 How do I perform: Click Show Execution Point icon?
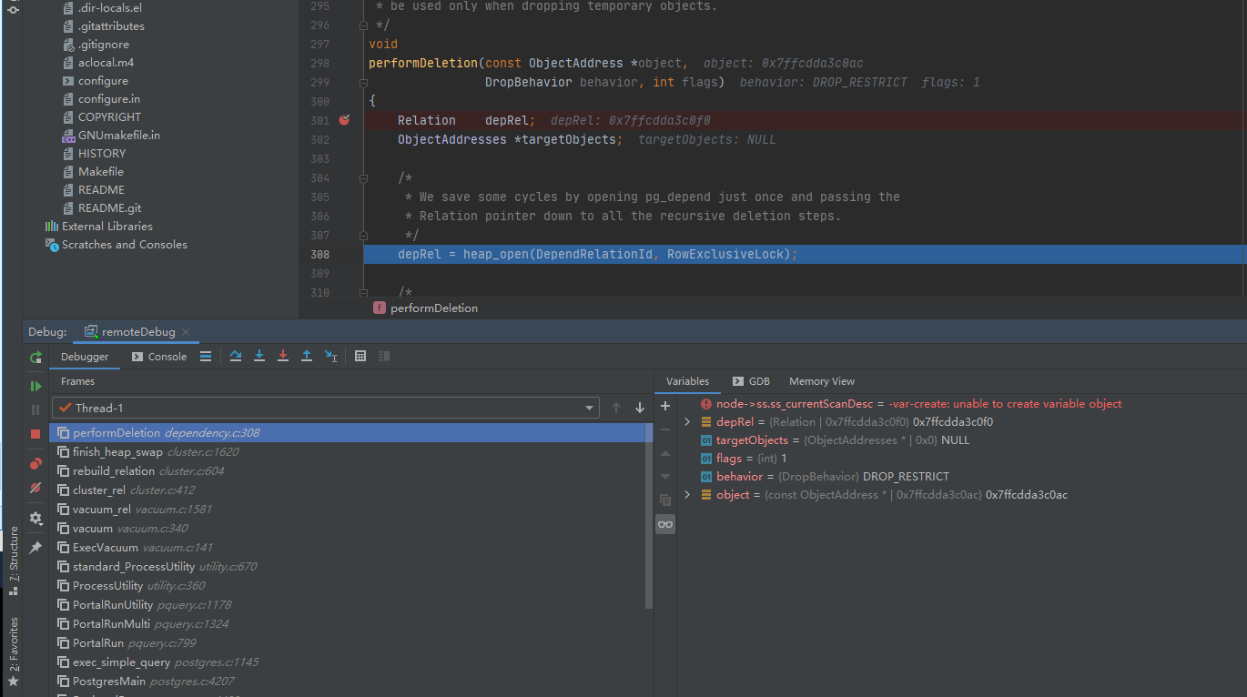pos(205,357)
